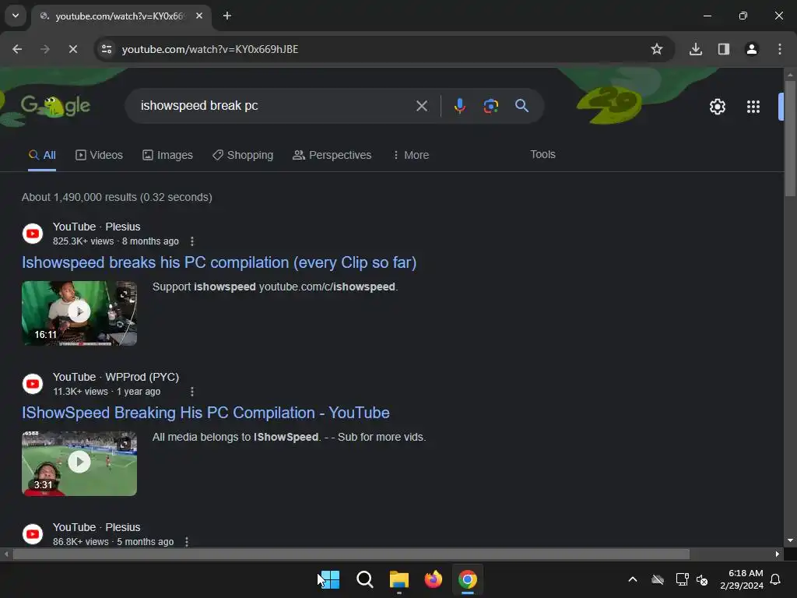Open Firefox from the taskbar
The image size is (797, 598).
coord(433,579)
